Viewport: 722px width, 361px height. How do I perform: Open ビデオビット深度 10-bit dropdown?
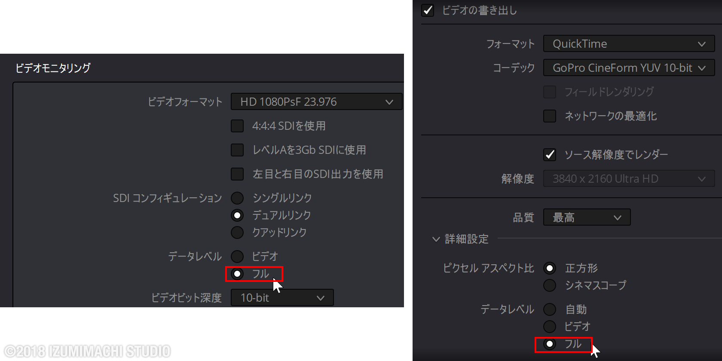[x=282, y=298]
